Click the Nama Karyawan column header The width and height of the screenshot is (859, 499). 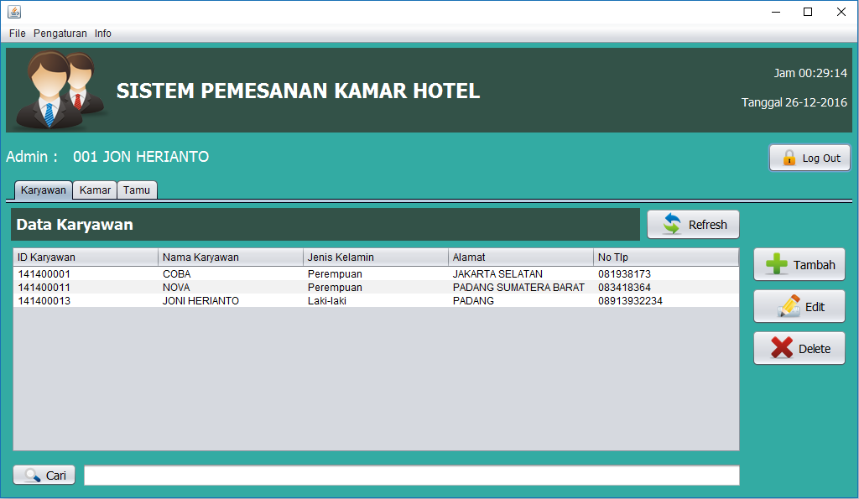coord(231,257)
